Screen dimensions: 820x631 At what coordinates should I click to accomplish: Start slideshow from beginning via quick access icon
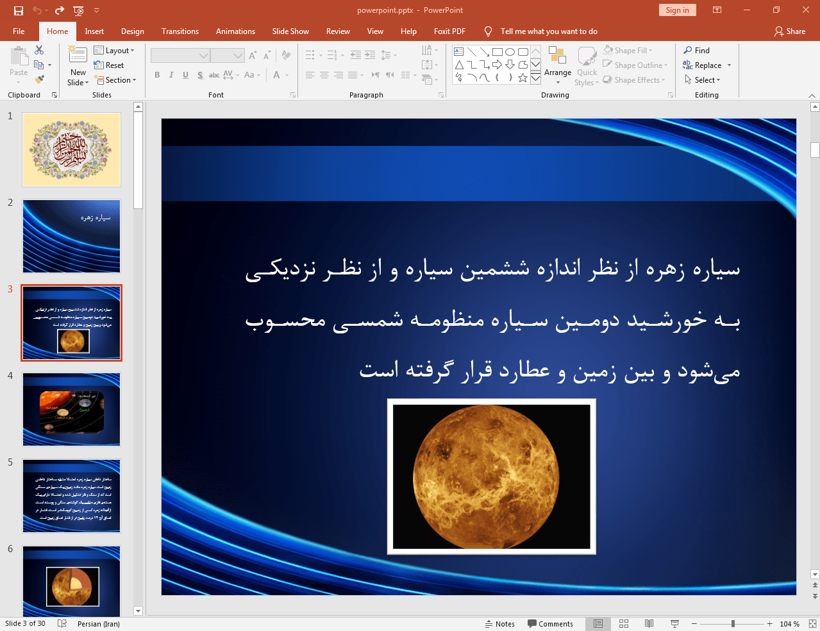78,10
